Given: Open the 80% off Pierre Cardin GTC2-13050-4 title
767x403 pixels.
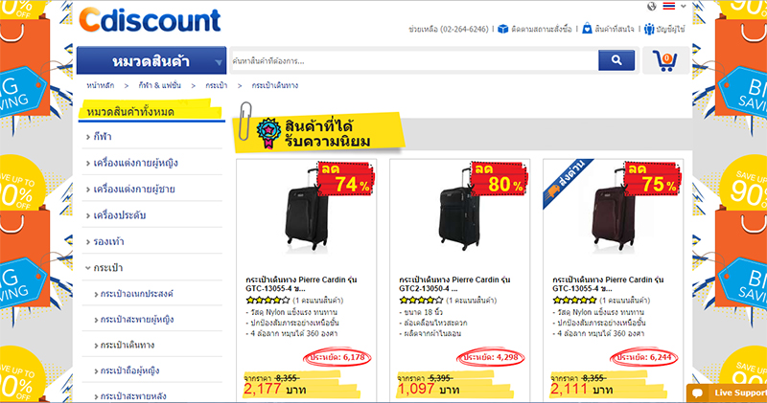Looking at the screenshot, I should pyautogui.click(x=454, y=283).
